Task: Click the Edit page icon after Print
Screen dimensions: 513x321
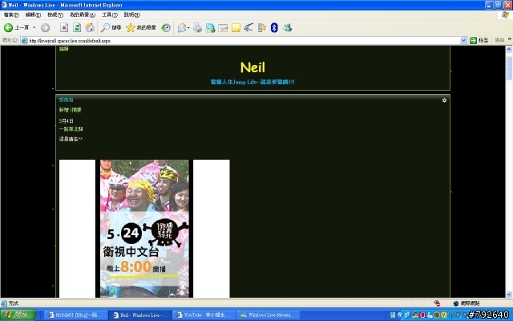Action: tap(210, 28)
